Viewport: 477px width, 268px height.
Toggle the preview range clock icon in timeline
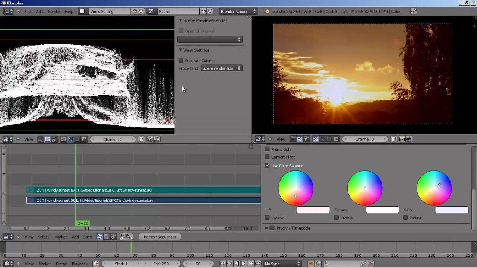point(96,264)
